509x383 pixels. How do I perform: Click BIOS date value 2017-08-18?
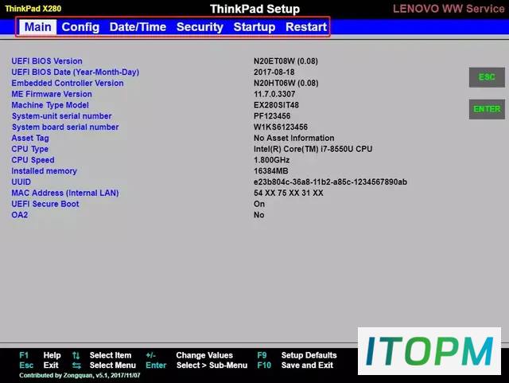[x=274, y=72]
